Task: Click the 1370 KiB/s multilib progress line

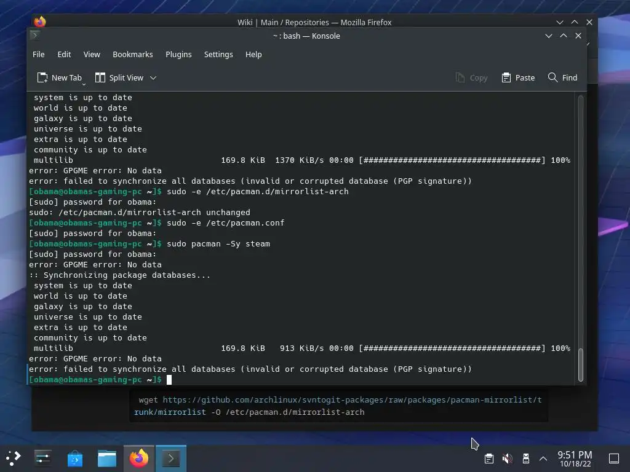Action: (301, 160)
